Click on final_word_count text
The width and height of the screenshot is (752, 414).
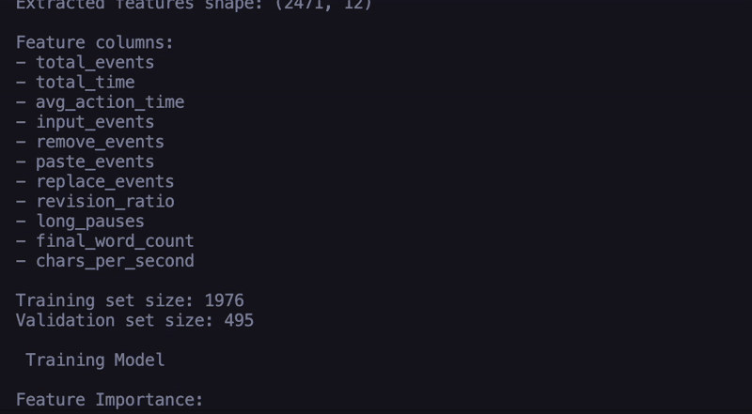point(115,241)
